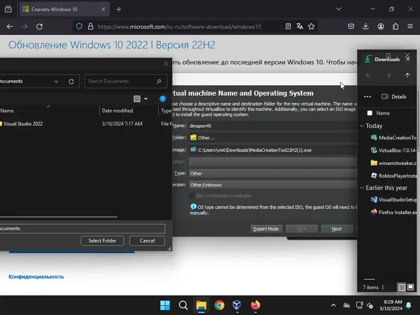Screen dimensions: 420x315
Task: Select winaerotweaker zip file
Action: (x=394, y=163)
